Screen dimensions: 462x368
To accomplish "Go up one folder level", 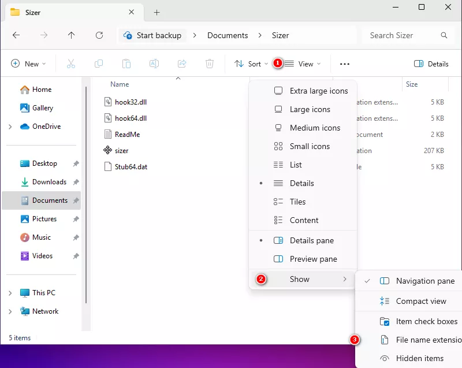I will coord(71,35).
